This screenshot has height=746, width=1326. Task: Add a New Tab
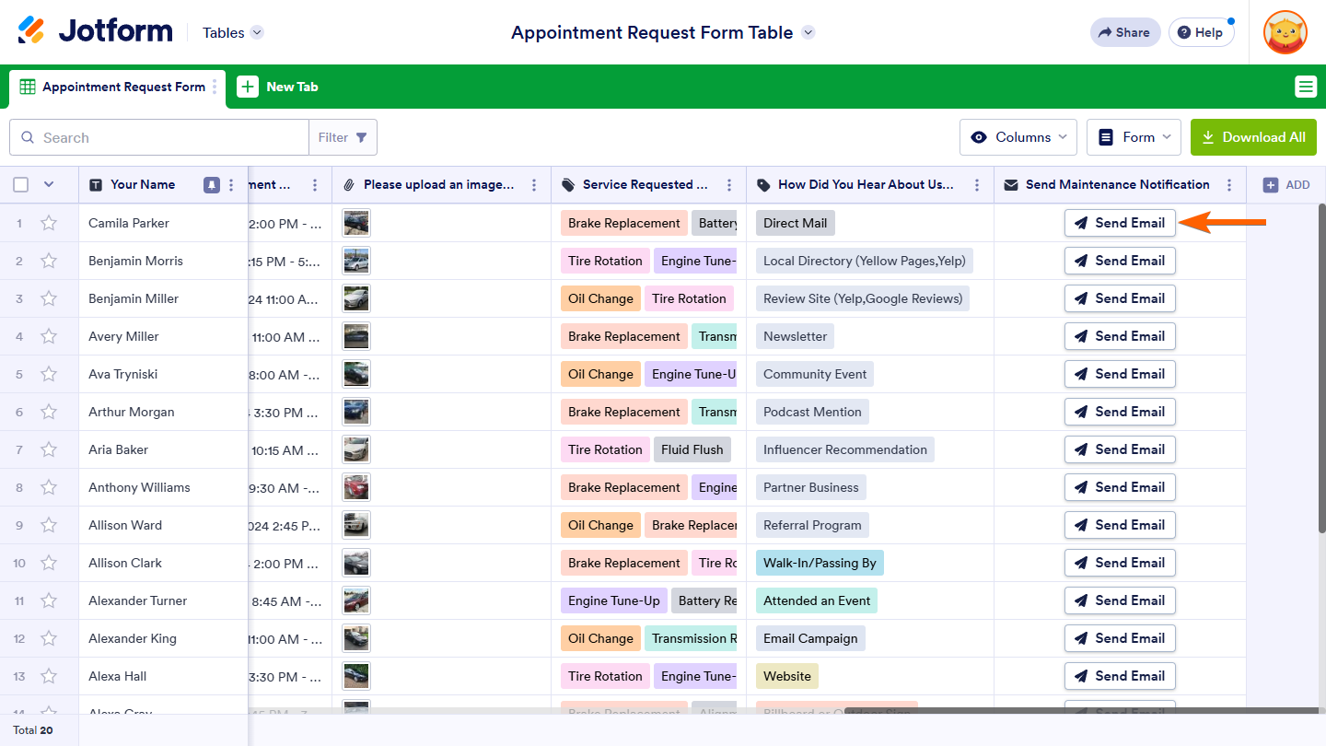(x=278, y=87)
